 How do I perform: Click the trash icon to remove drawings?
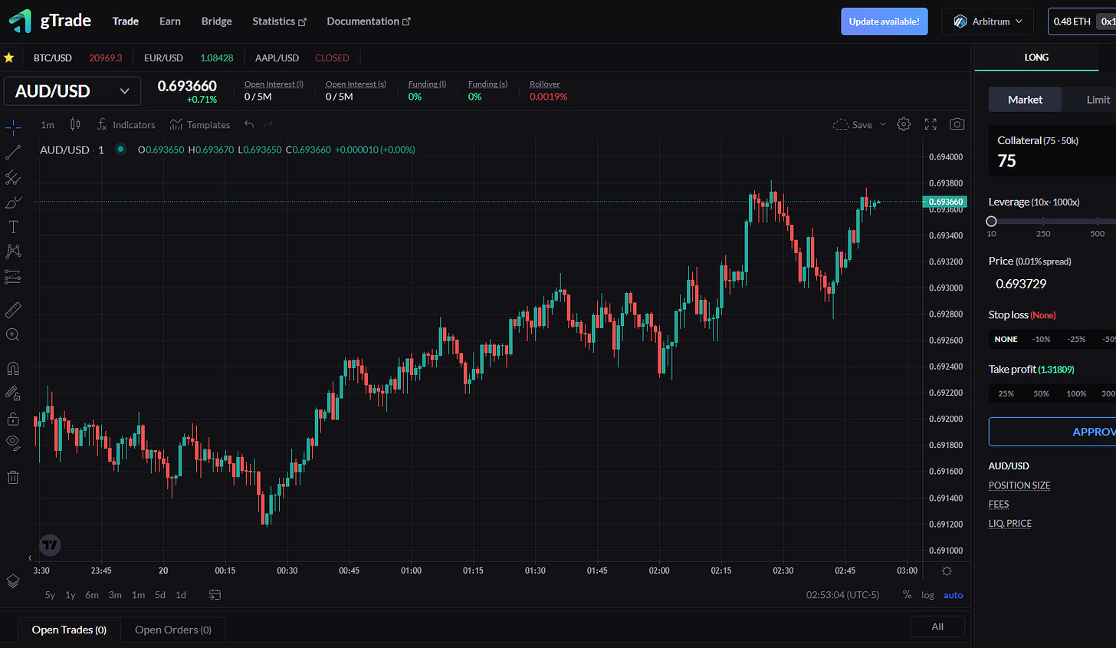(13, 477)
